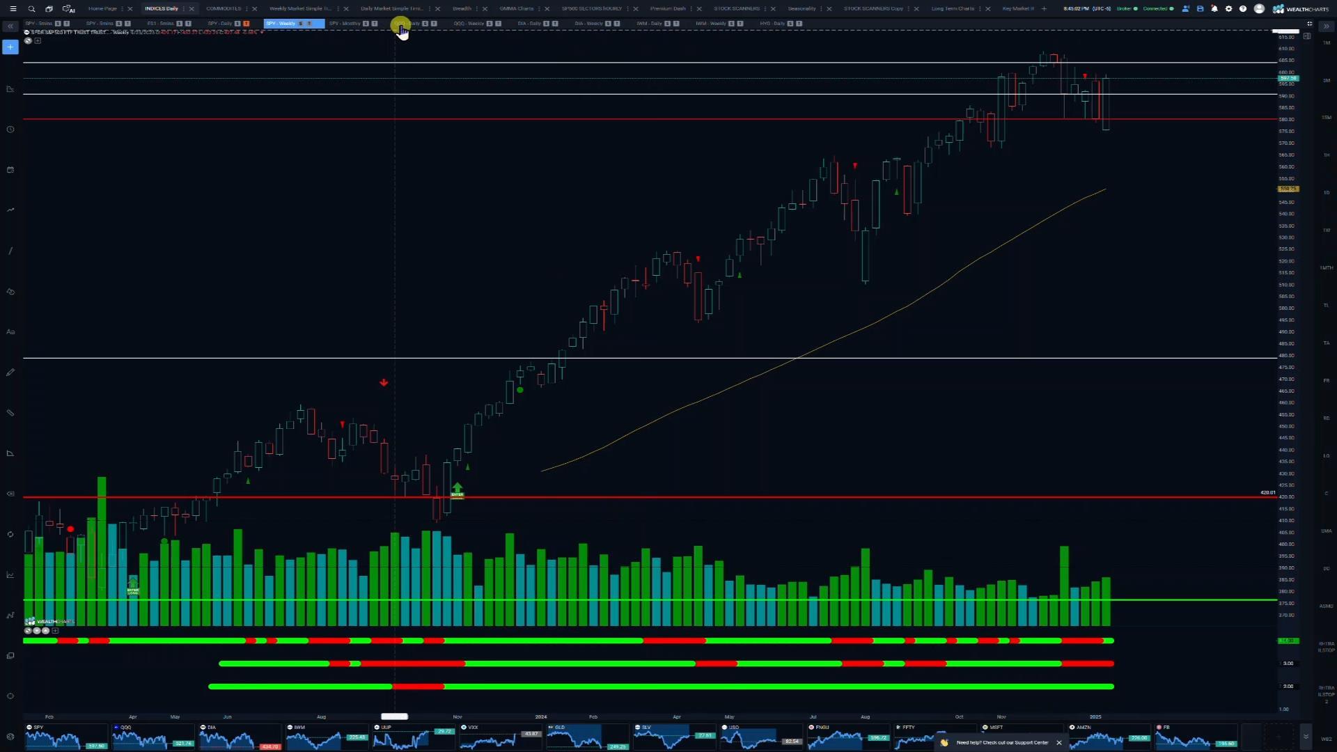
Task: Select the ruler measure tool
Action: click(10, 413)
